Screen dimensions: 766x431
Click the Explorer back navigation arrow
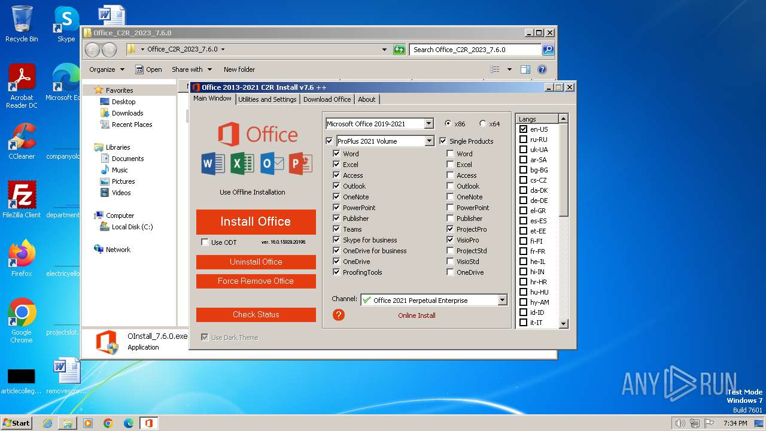click(92, 50)
